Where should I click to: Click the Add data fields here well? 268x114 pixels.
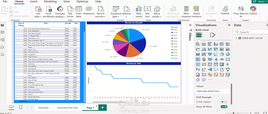[213, 91]
